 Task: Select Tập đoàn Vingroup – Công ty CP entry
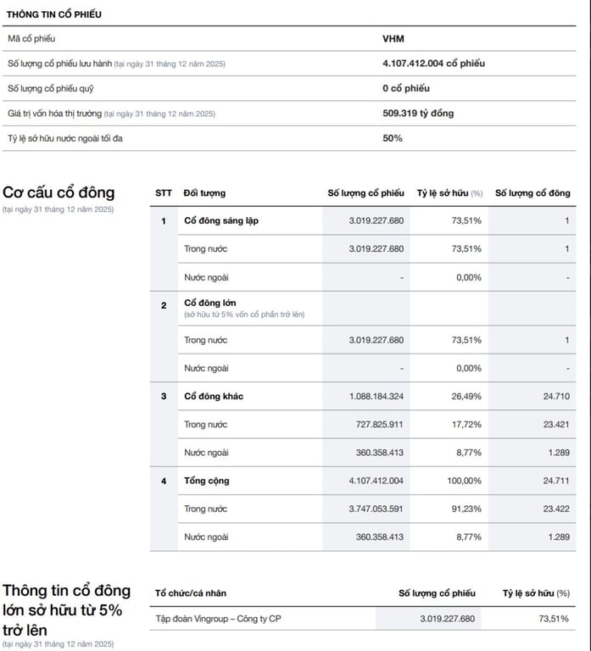pos(218,619)
